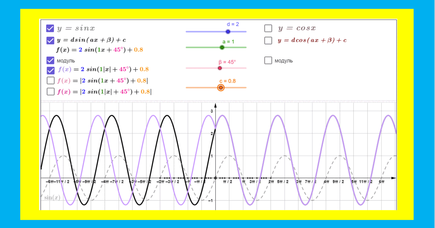
Task: Select the blue d = 2 slider handle
Action: coord(228,31)
